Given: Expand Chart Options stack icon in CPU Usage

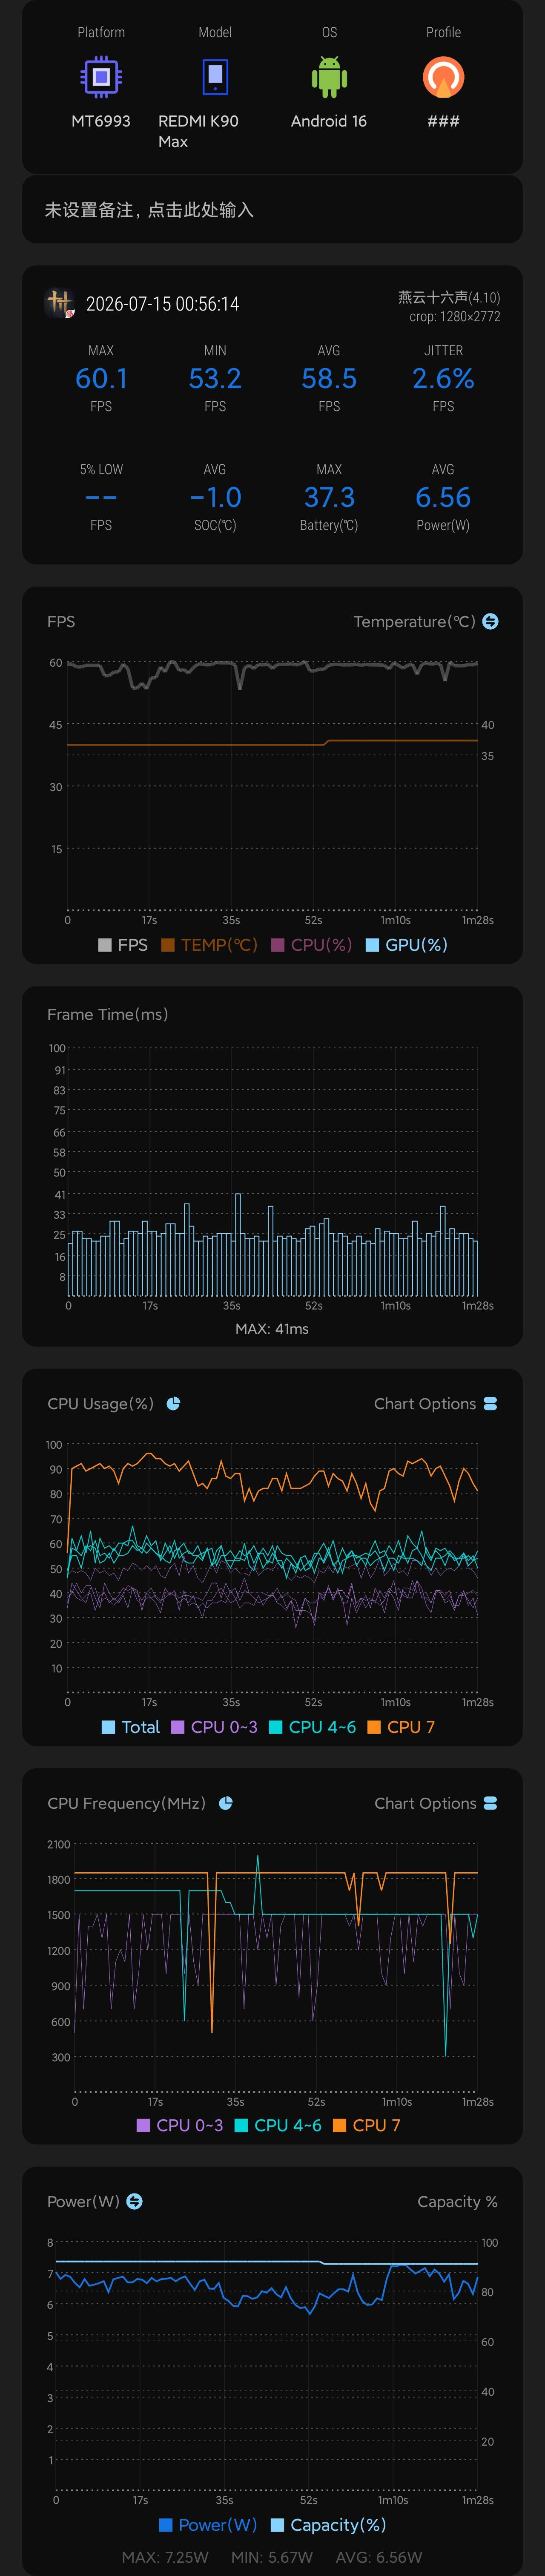Looking at the screenshot, I should (x=490, y=1403).
